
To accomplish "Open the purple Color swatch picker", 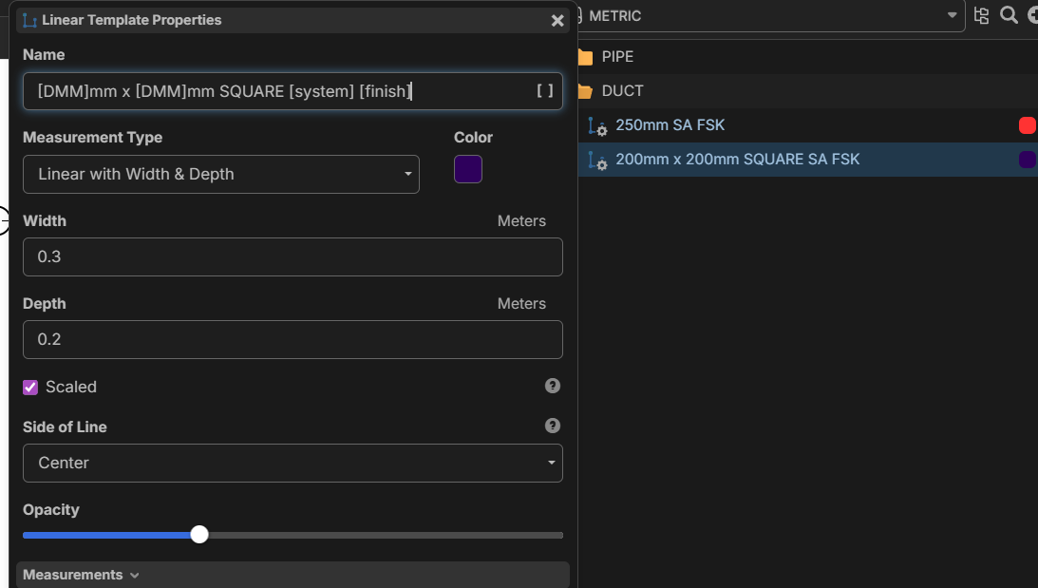I will pos(468,170).
